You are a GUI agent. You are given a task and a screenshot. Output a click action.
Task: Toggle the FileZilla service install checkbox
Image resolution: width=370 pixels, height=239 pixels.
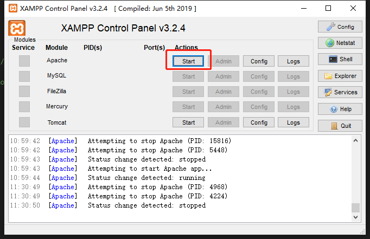[x=24, y=92]
